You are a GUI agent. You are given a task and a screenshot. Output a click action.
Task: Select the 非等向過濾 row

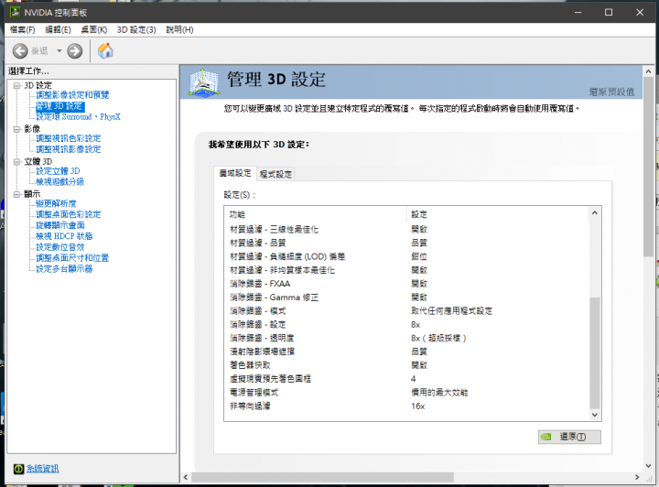406,406
